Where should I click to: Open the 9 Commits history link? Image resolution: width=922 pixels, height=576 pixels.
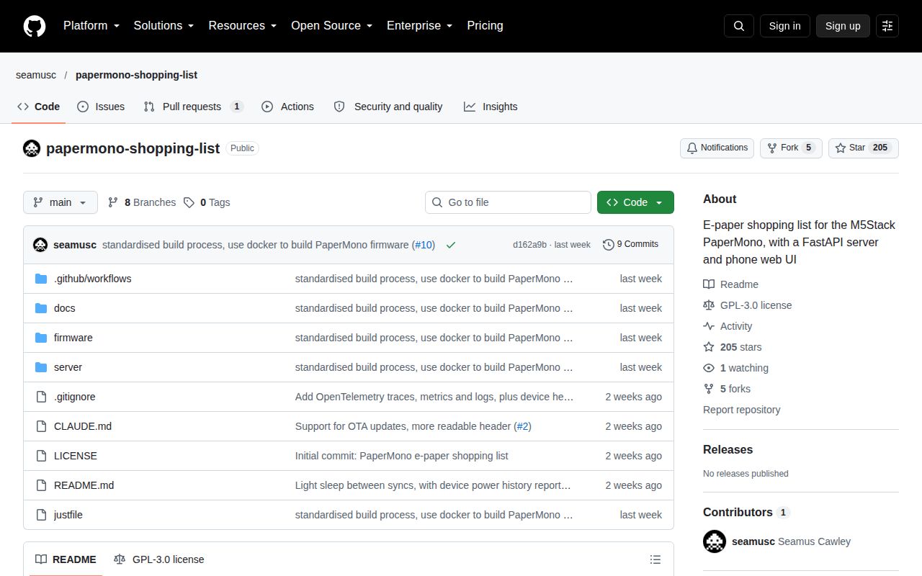631,245
